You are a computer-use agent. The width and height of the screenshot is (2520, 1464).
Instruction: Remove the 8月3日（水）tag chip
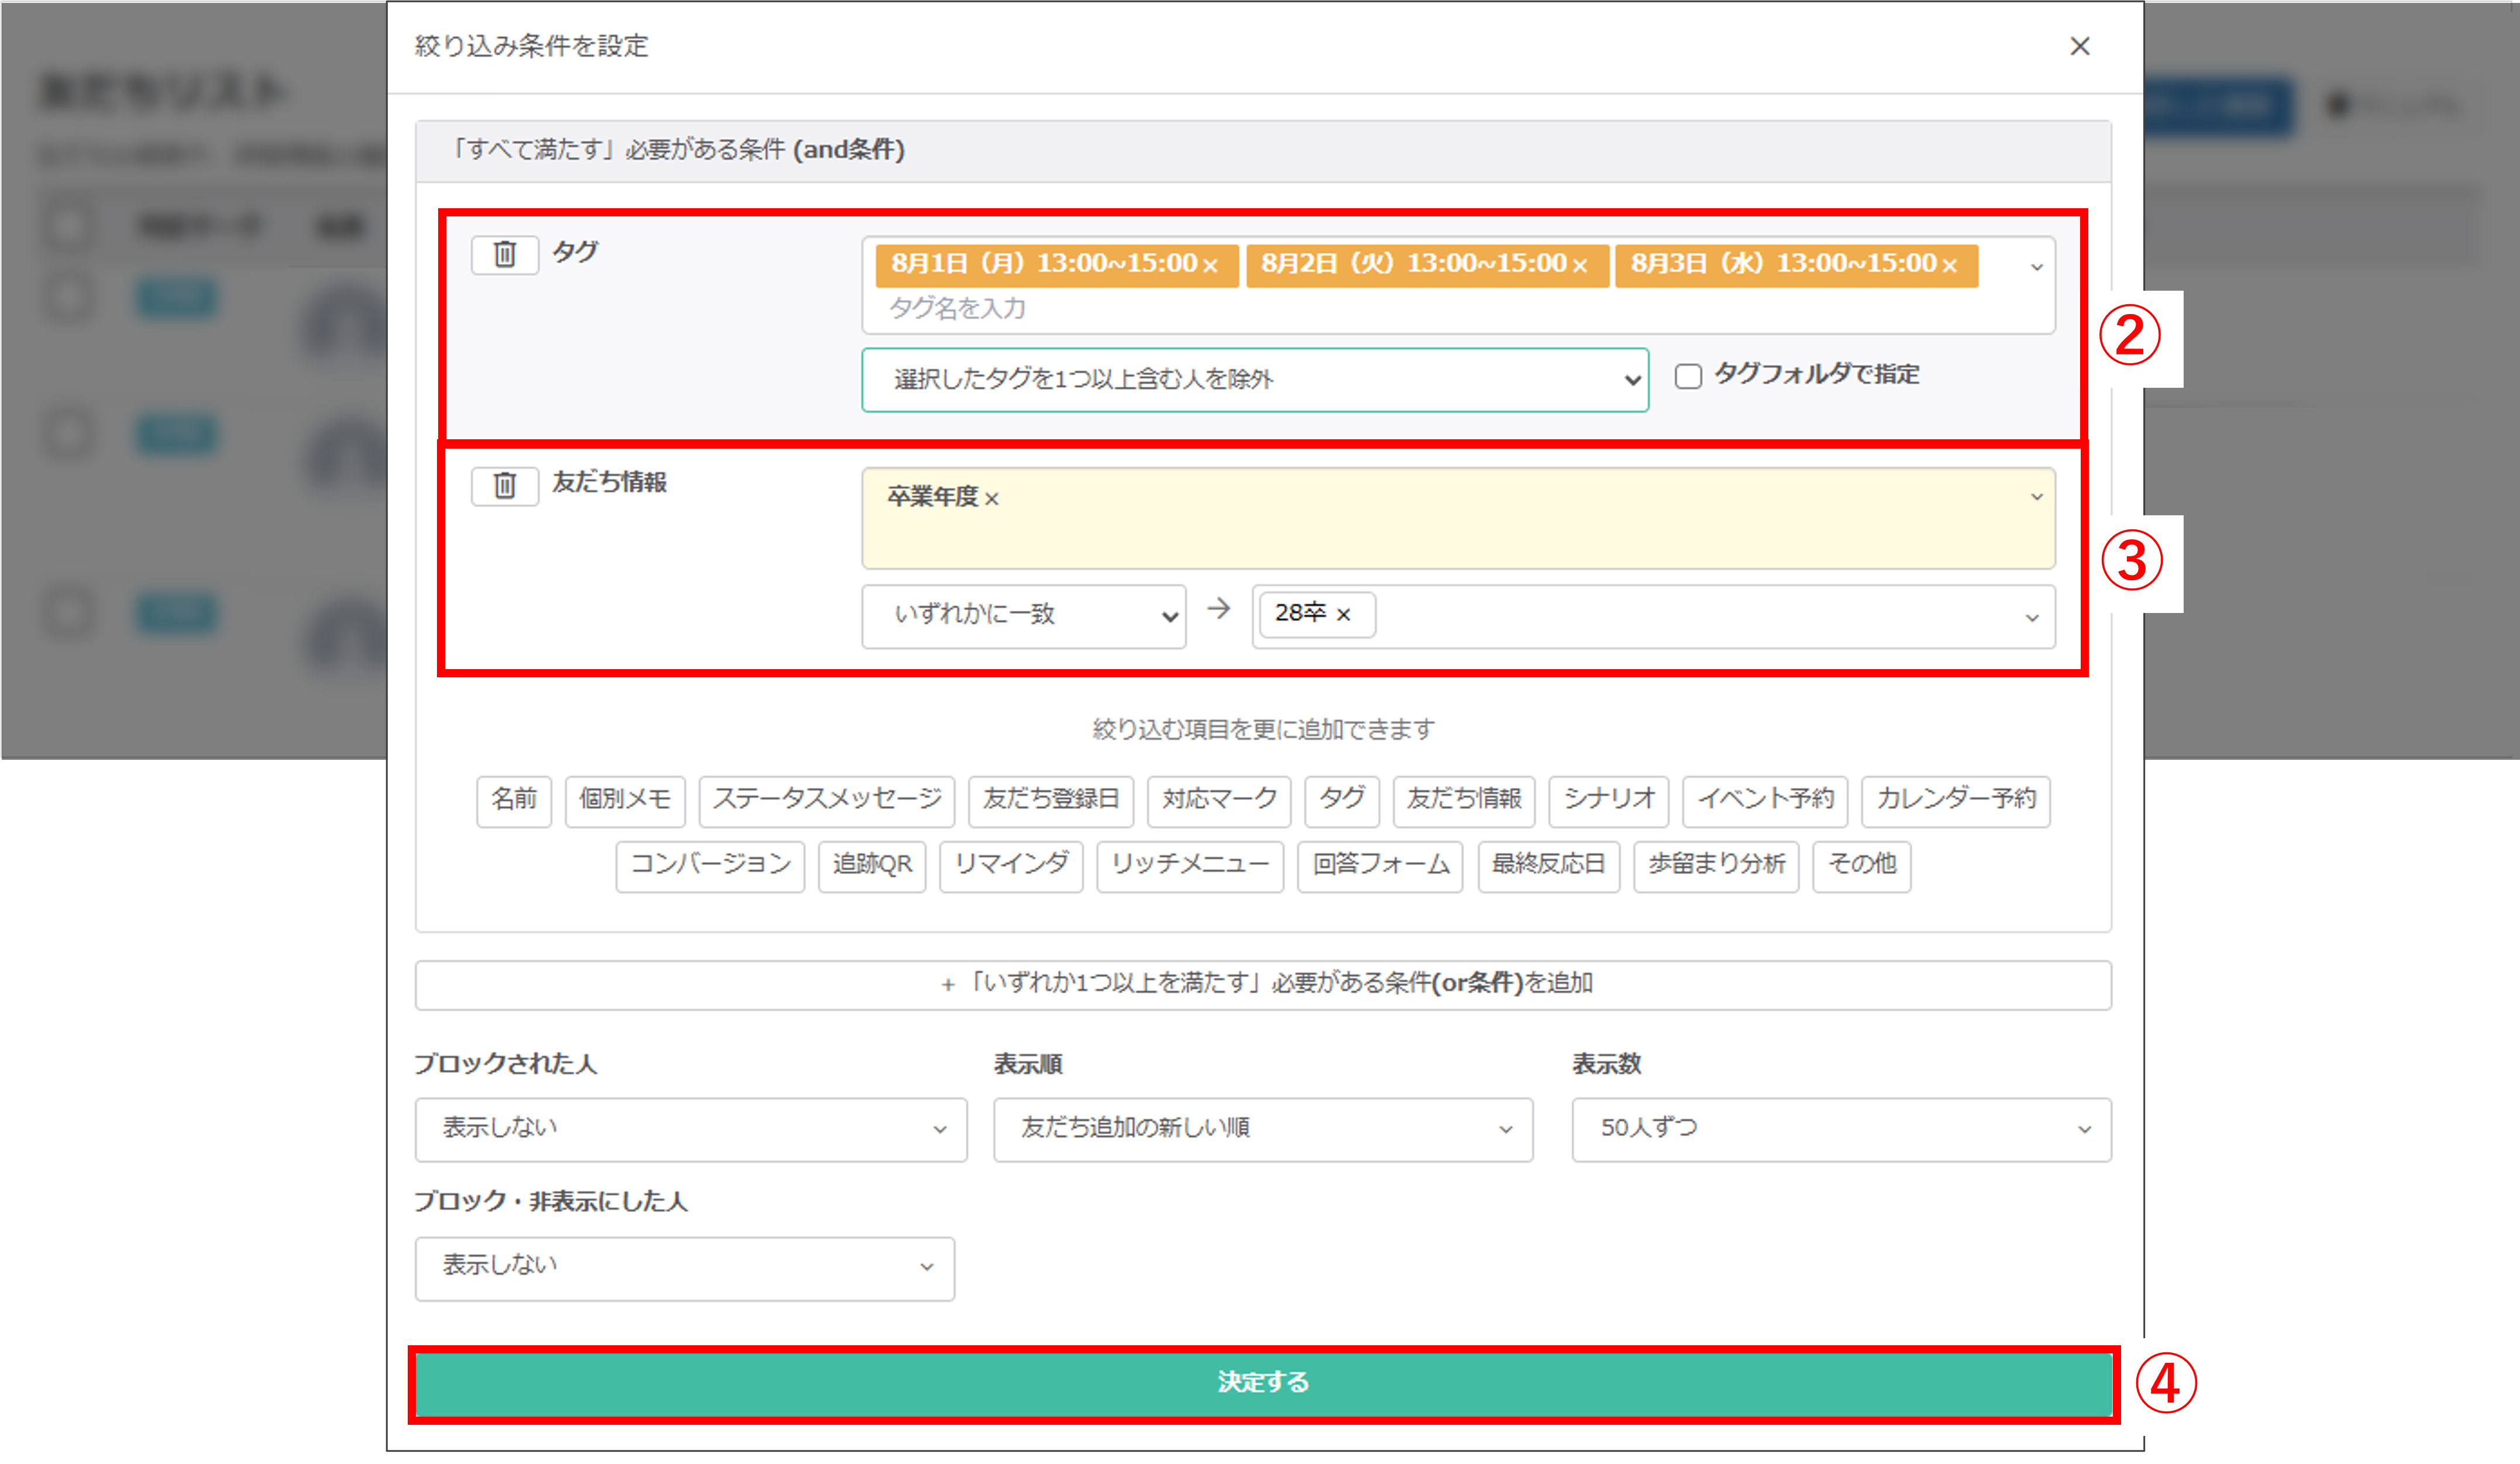[1949, 266]
